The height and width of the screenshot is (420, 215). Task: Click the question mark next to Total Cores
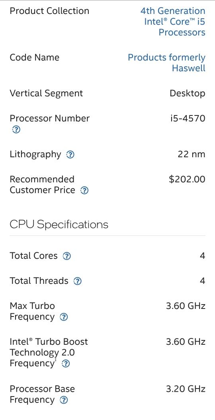point(66,256)
